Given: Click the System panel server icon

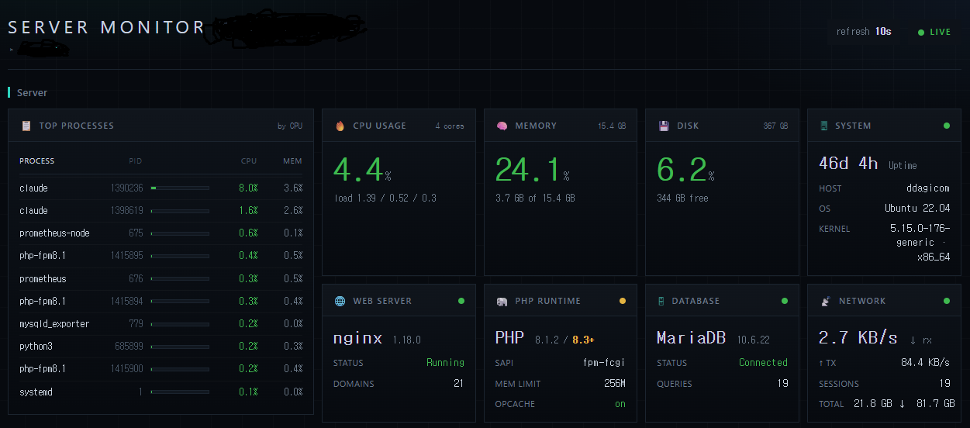Looking at the screenshot, I should tap(824, 126).
